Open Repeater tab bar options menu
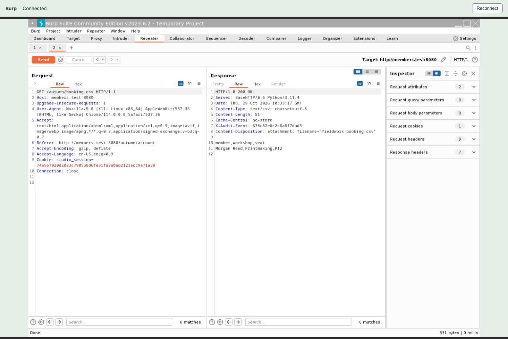Image resolution: width=508 pixels, height=339 pixels. (x=475, y=48)
